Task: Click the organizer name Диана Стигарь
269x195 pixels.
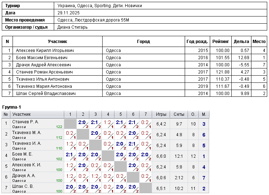Action: tap(72, 27)
